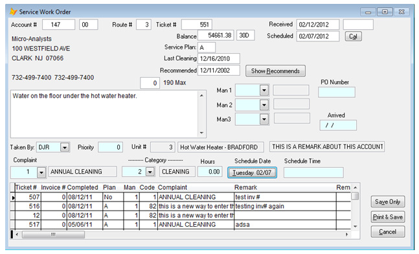The height and width of the screenshot is (254, 419).
Task: Click the Service Plan field
Action: click(207, 47)
